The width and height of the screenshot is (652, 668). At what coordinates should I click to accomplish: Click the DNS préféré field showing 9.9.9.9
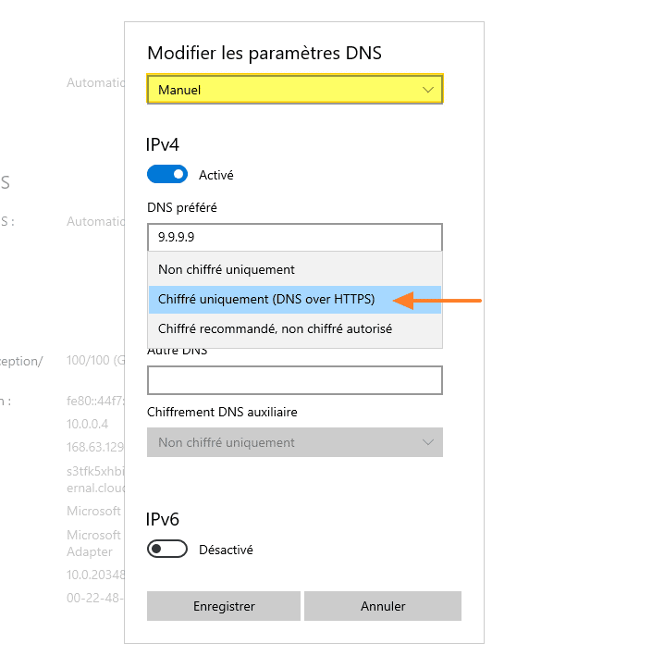(294, 237)
